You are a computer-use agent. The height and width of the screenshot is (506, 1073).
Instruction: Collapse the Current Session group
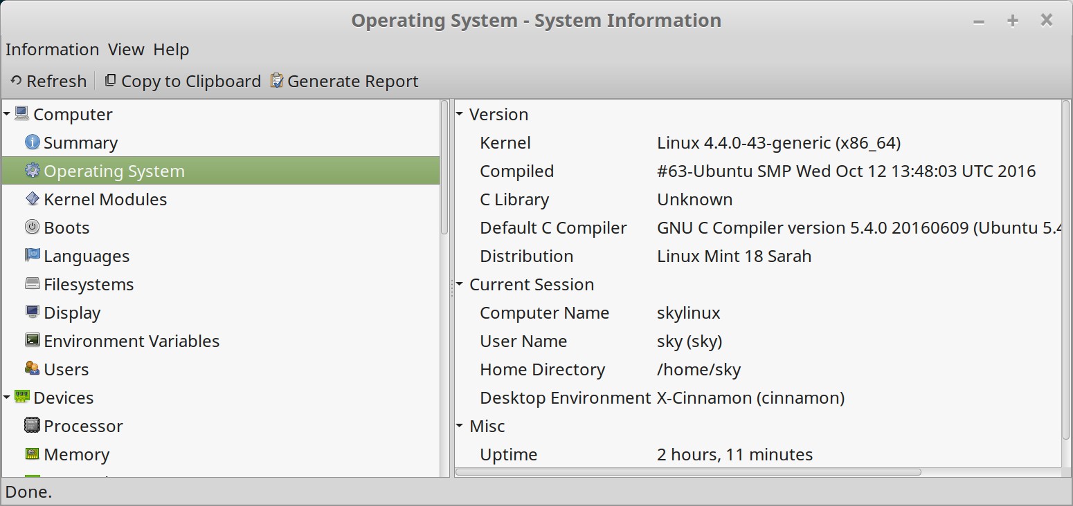460,284
